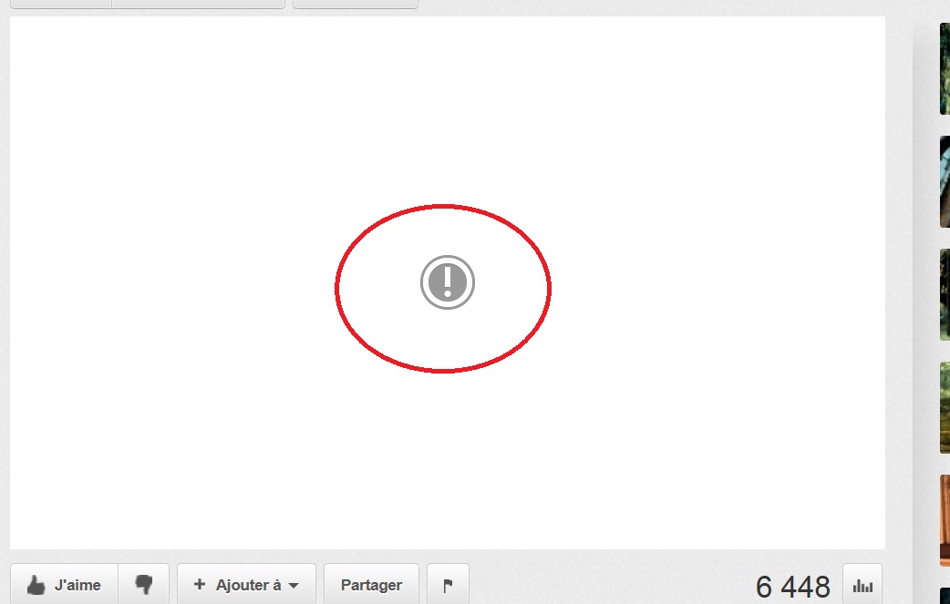Report the video using the flag icon
This screenshot has width=950, height=604.
coord(448,585)
